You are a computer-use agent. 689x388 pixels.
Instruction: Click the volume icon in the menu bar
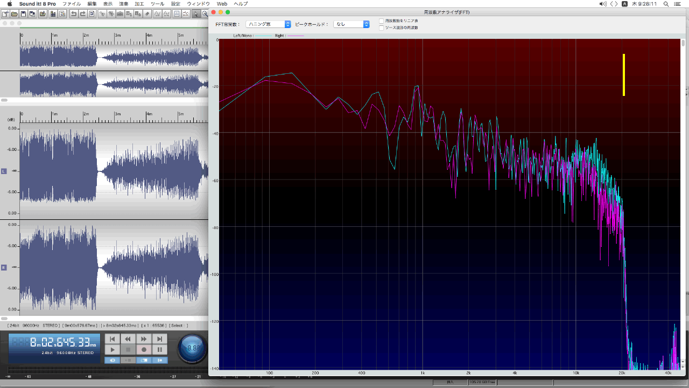pos(603,4)
